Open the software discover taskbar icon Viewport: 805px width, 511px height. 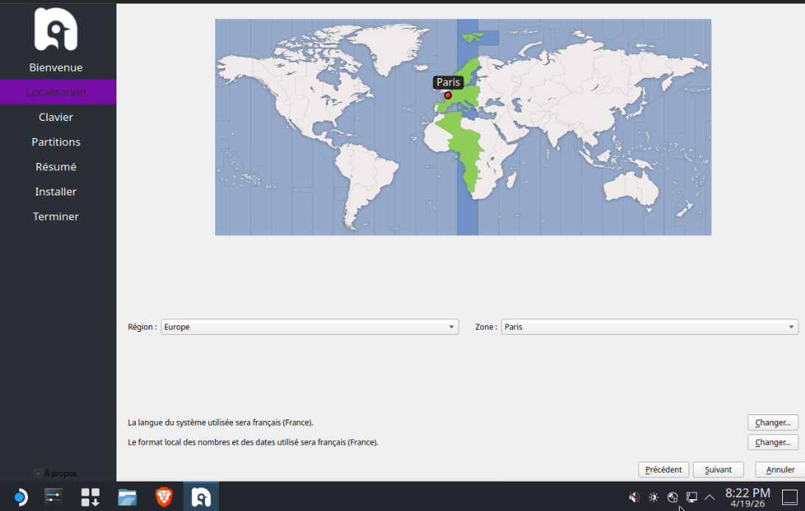point(91,498)
